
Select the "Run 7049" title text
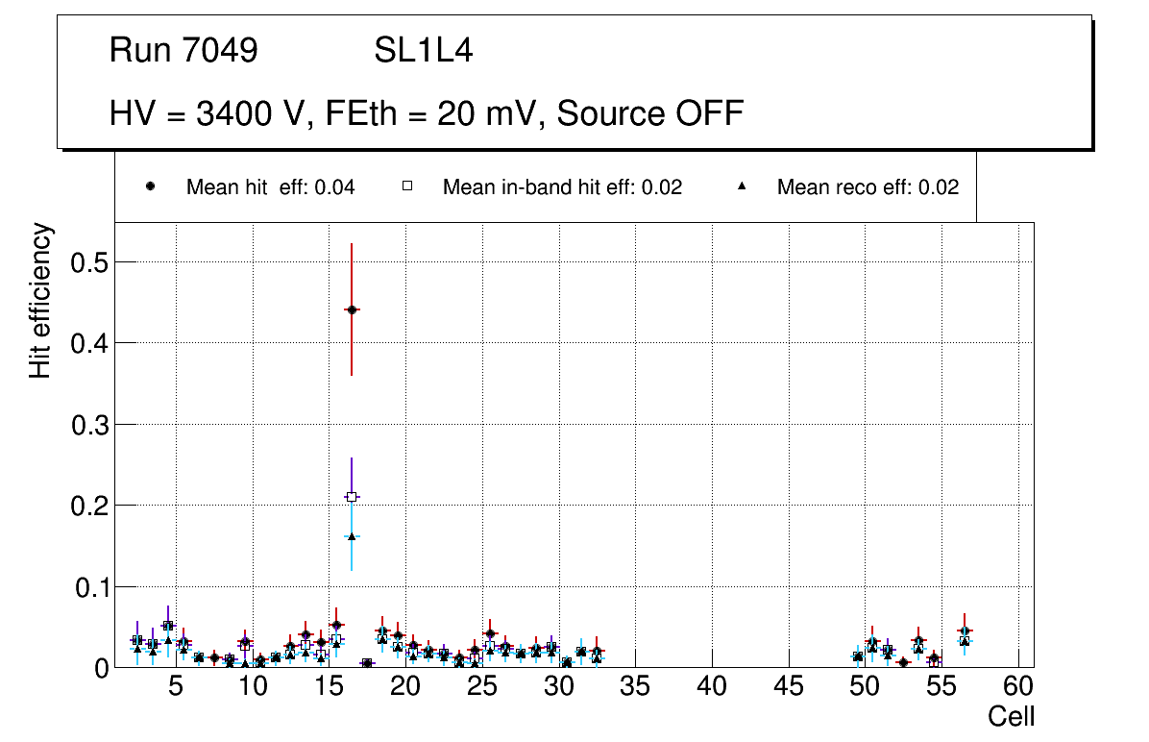coord(183,51)
